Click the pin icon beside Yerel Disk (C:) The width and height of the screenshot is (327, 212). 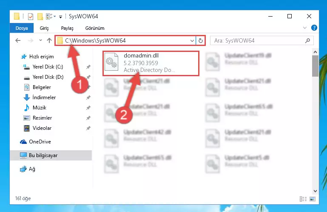(x=88, y=67)
